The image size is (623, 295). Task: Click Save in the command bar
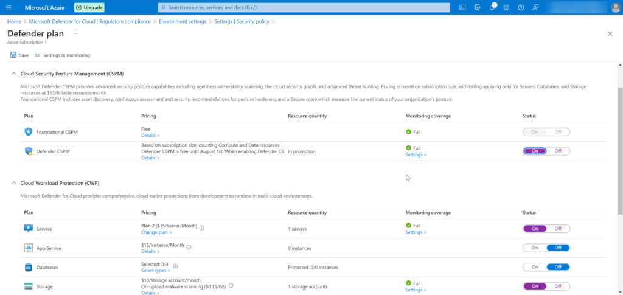(x=19, y=55)
